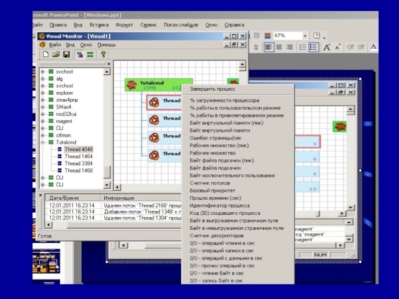This screenshot has height=299, width=399.
Task: Open Помощь menu in Visual Monitor
Action: (x=107, y=45)
